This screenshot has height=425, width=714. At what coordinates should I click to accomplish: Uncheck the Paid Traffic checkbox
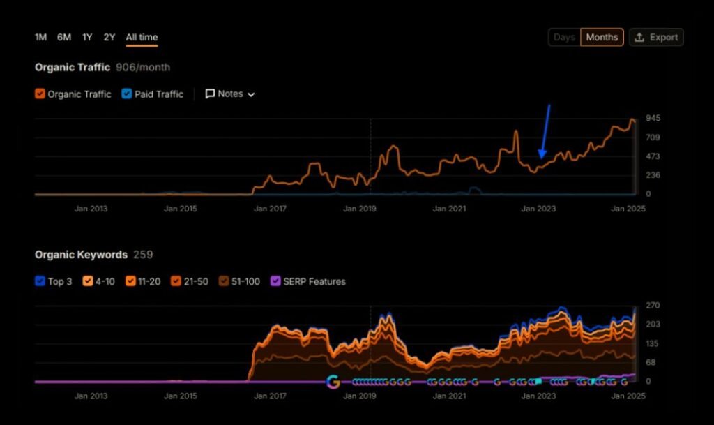point(127,94)
